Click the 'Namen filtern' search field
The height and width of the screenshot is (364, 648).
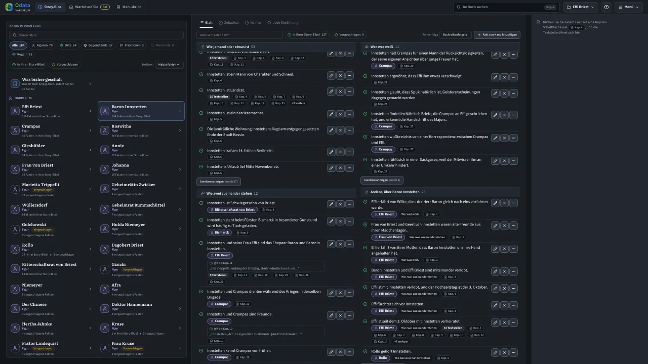[96, 35]
